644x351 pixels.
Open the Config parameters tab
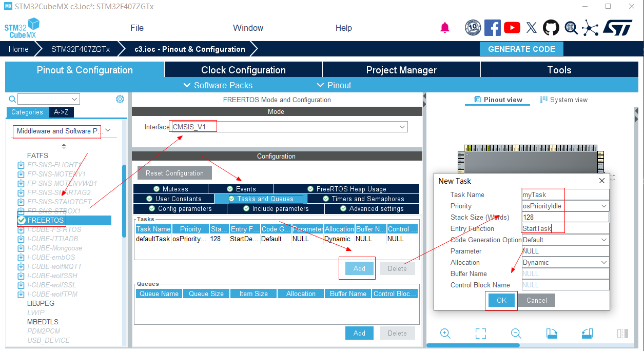pos(180,208)
